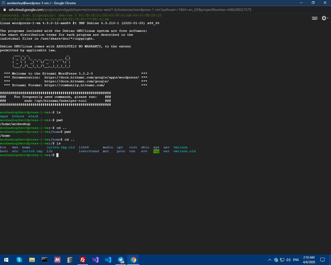
Task: Click the 'initrd.img.old' entry
Action: coord(61,147)
